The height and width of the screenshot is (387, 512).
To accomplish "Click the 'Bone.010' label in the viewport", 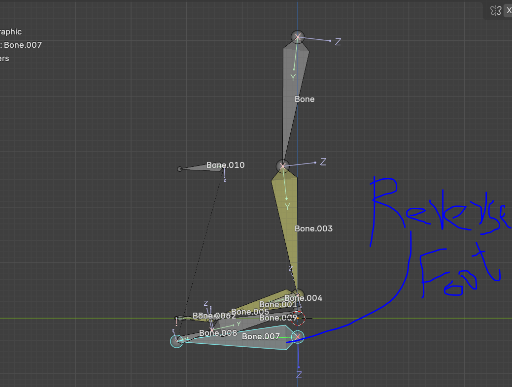I will click(x=225, y=165).
